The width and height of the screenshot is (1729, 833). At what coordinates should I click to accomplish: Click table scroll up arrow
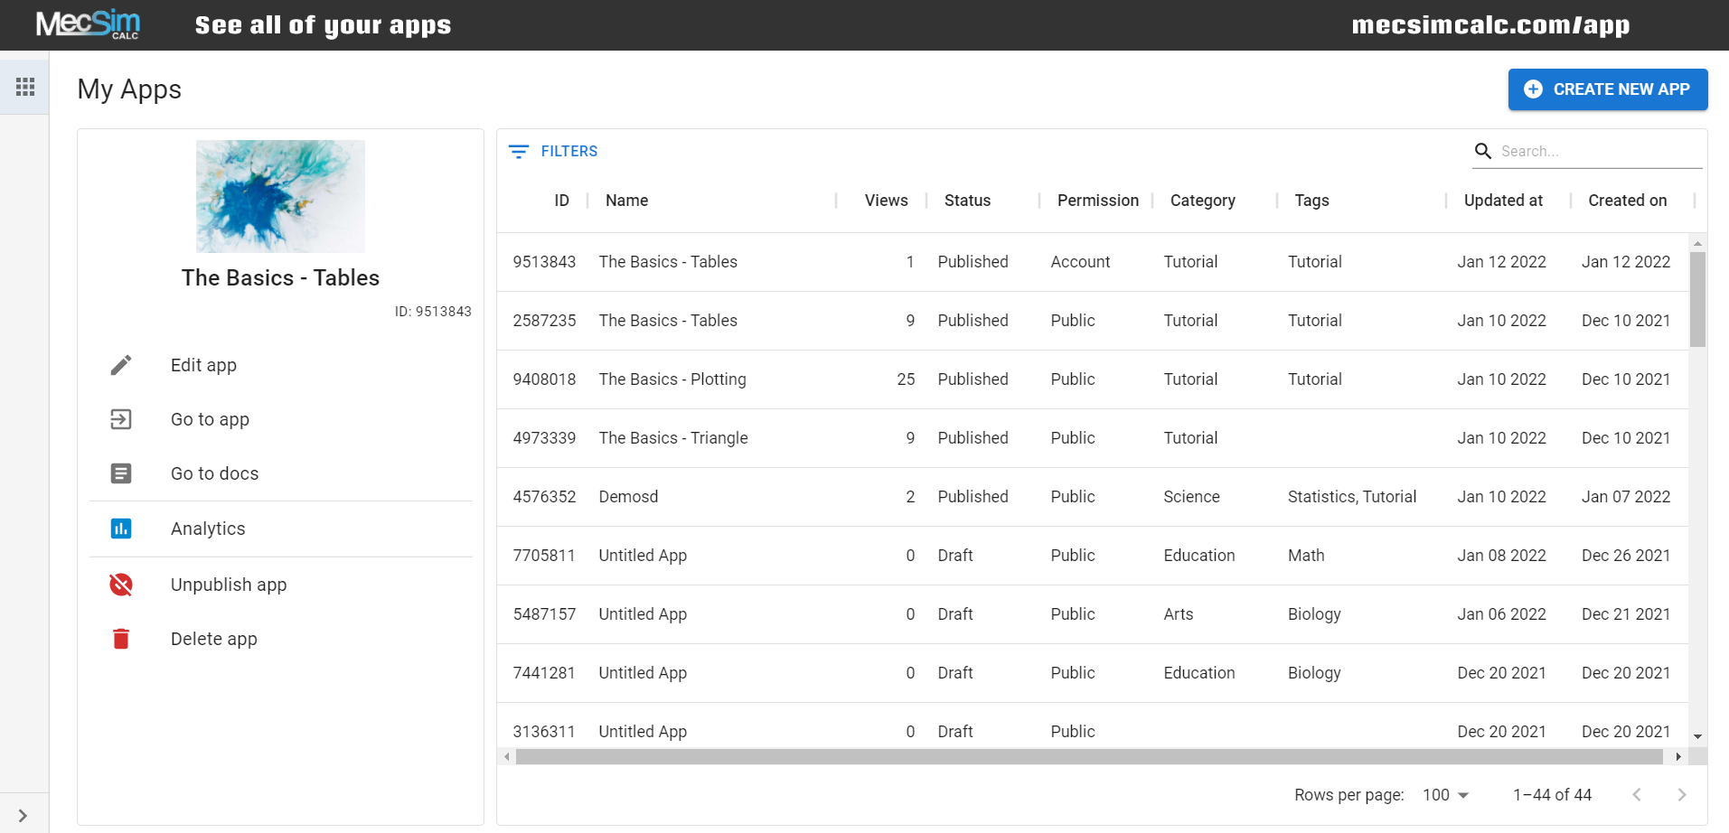pyautogui.click(x=1697, y=243)
